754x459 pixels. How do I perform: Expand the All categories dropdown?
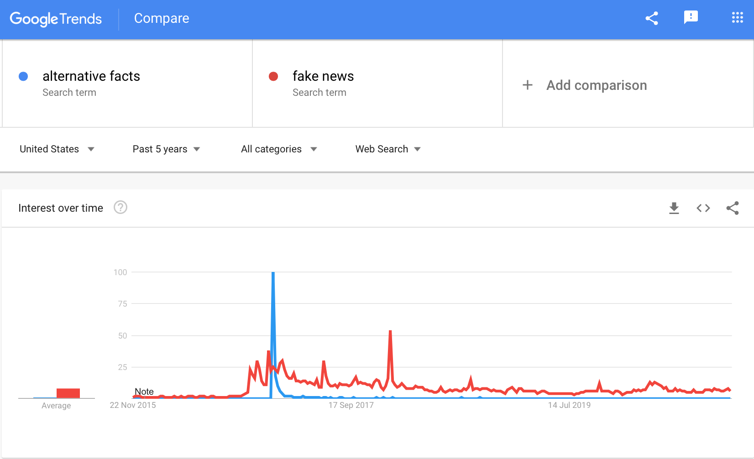coord(279,149)
